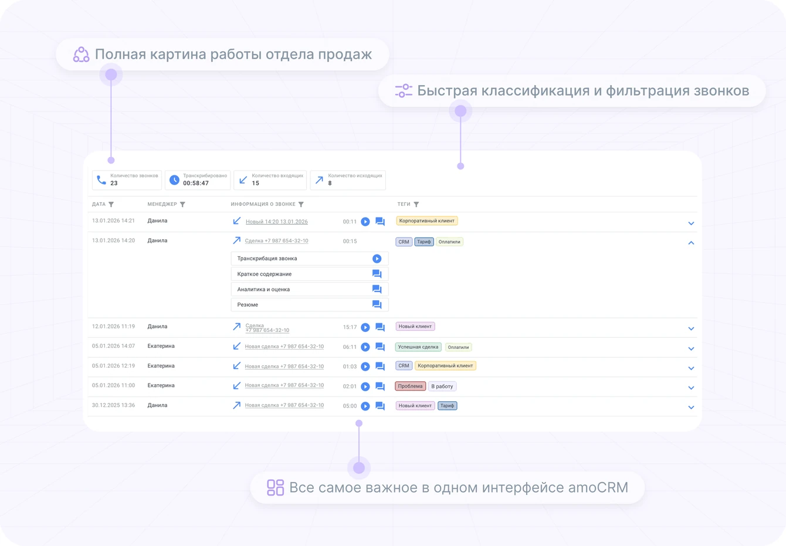The width and height of the screenshot is (786, 546).
Task: Expand the 30.12.2025 13:36 call row
Action: [691, 407]
